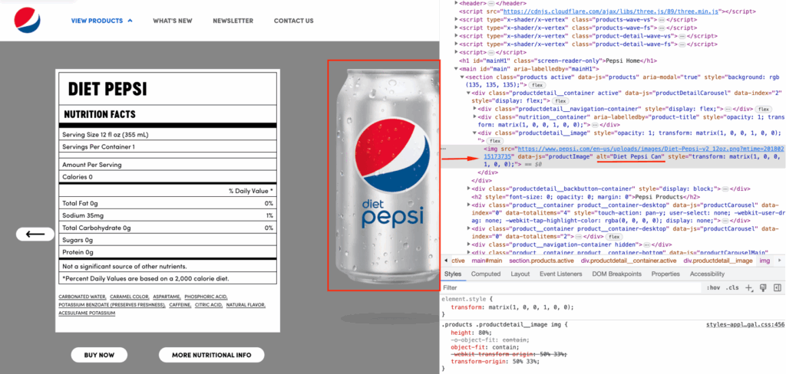Collapse the productdetail__image div node
The image size is (786, 374).
474,133
